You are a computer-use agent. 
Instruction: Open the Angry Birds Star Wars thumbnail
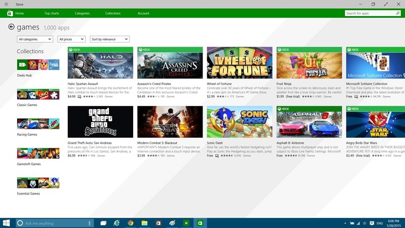[x=376, y=122]
